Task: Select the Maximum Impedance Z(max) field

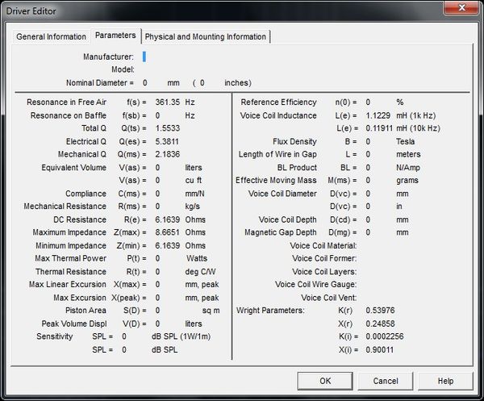Action: pyautogui.click(x=168, y=232)
